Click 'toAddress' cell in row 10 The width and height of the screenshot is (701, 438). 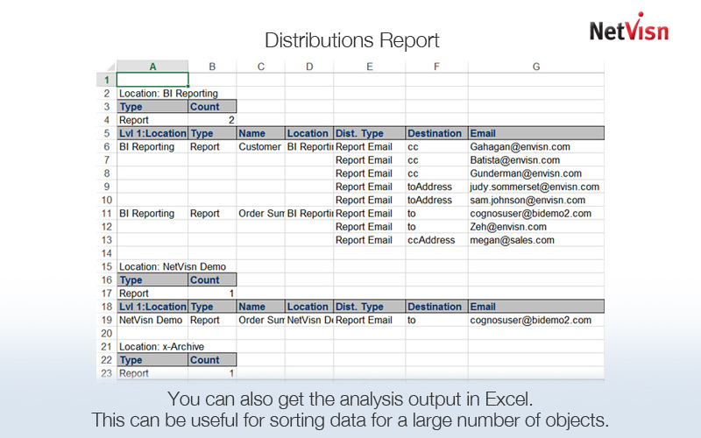[436, 200]
